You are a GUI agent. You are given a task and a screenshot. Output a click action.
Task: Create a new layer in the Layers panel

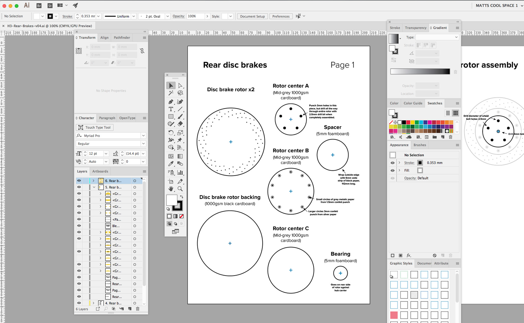[130, 308]
